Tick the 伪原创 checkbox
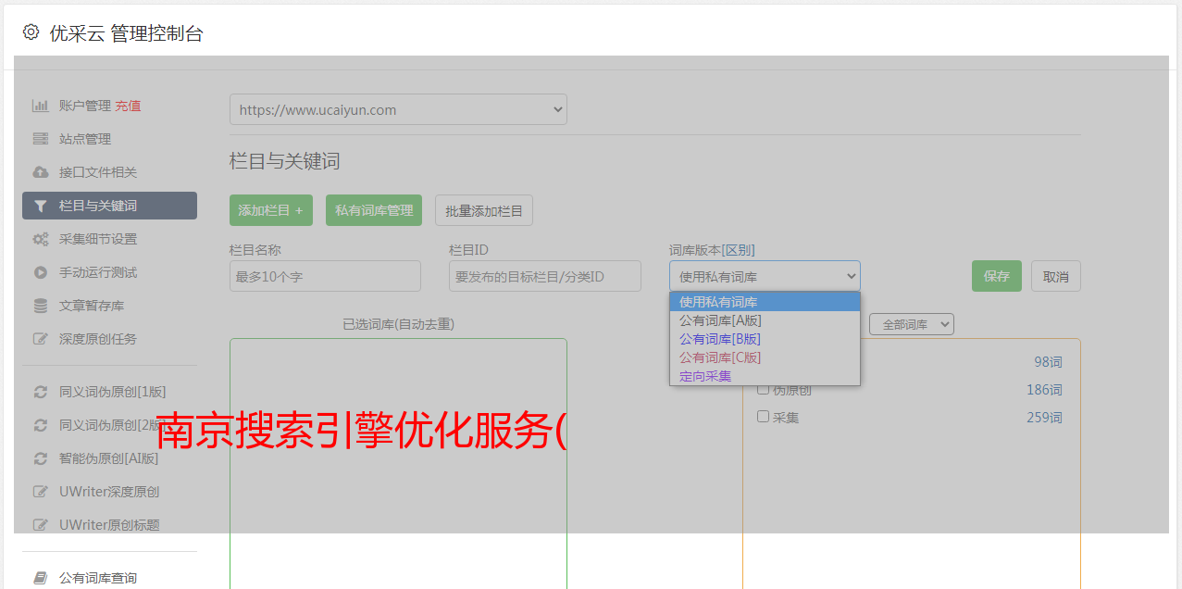The height and width of the screenshot is (589, 1182). tap(764, 389)
